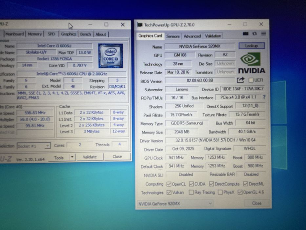Click the GPU-Z title bar app icon
Screen dimensions: 306x230
click(x=140, y=25)
